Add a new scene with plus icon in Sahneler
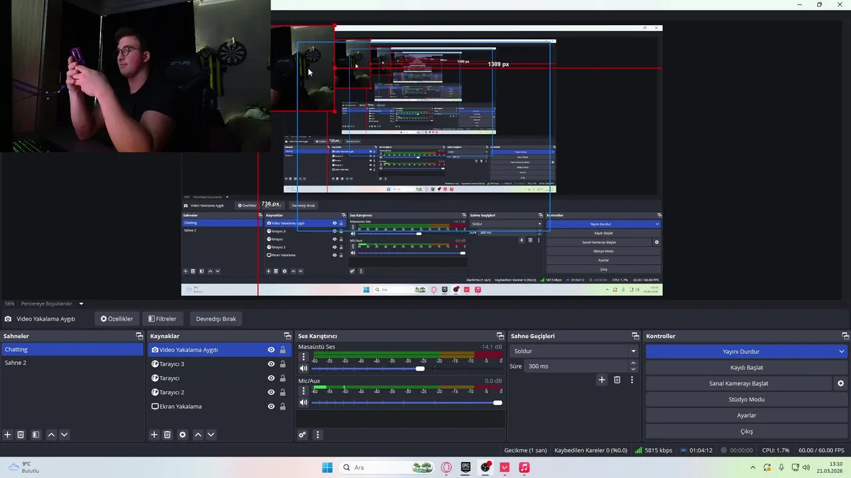This screenshot has width=851, height=478. [7, 435]
